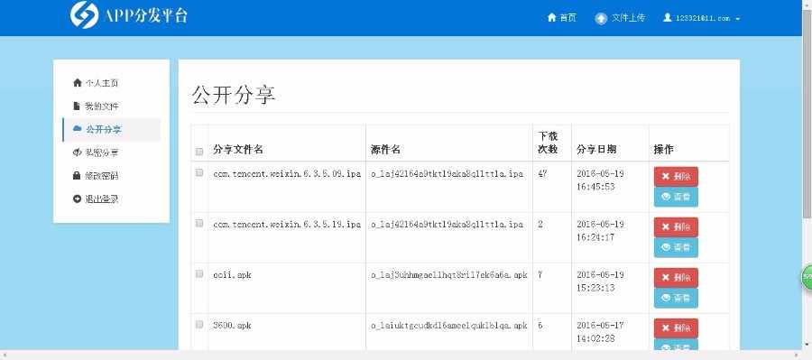Screen dimensions: 812x360
Task: Click 查看 button for com.tencent.weixin.6.3.5.19.ipa
Action: coord(676,247)
